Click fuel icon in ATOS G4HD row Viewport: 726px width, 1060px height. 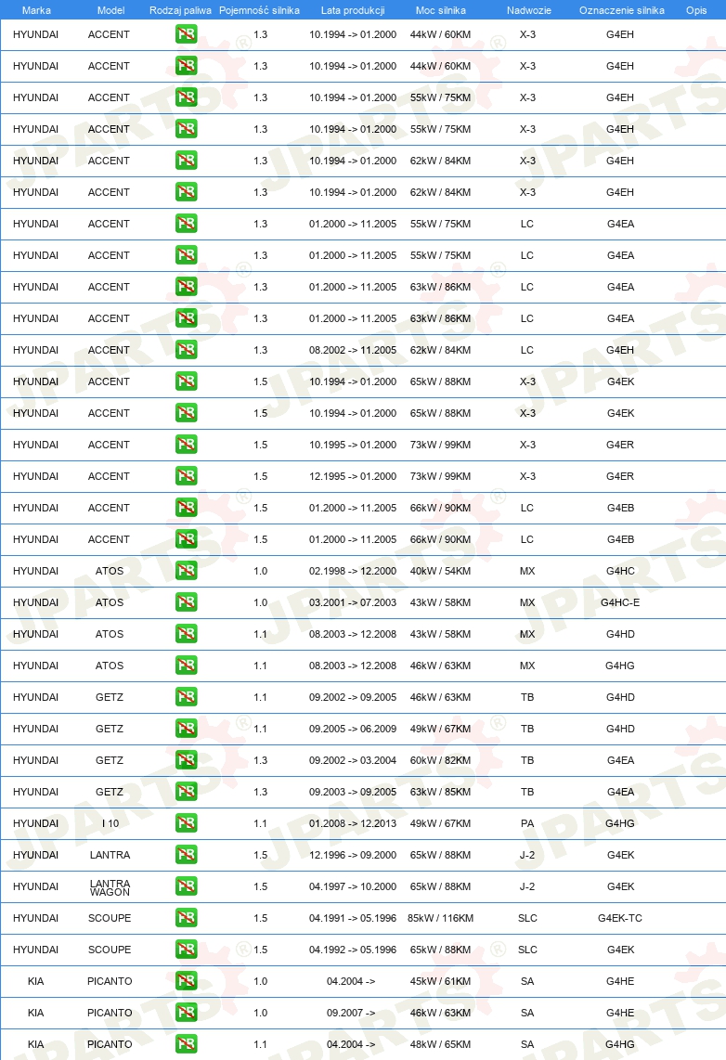(187, 633)
